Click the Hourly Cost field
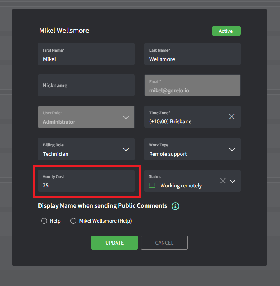The image size is (280, 286). (86, 181)
